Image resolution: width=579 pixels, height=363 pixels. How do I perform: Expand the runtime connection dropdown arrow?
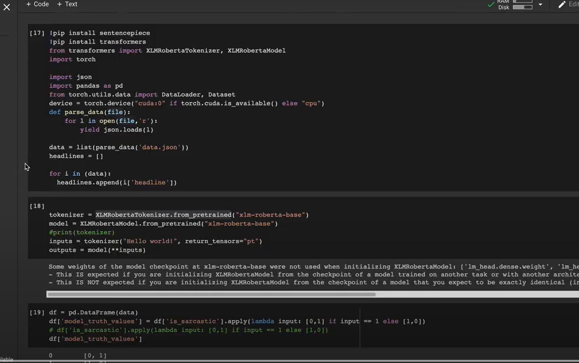[x=540, y=5]
